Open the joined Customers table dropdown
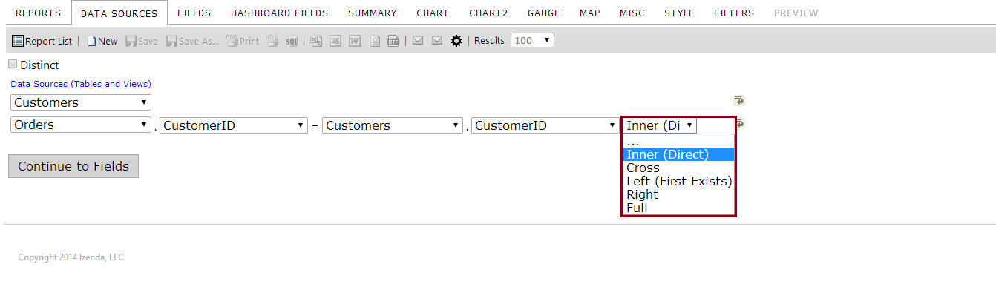The width and height of the screenshot is (996, 293). coord(393,125)
